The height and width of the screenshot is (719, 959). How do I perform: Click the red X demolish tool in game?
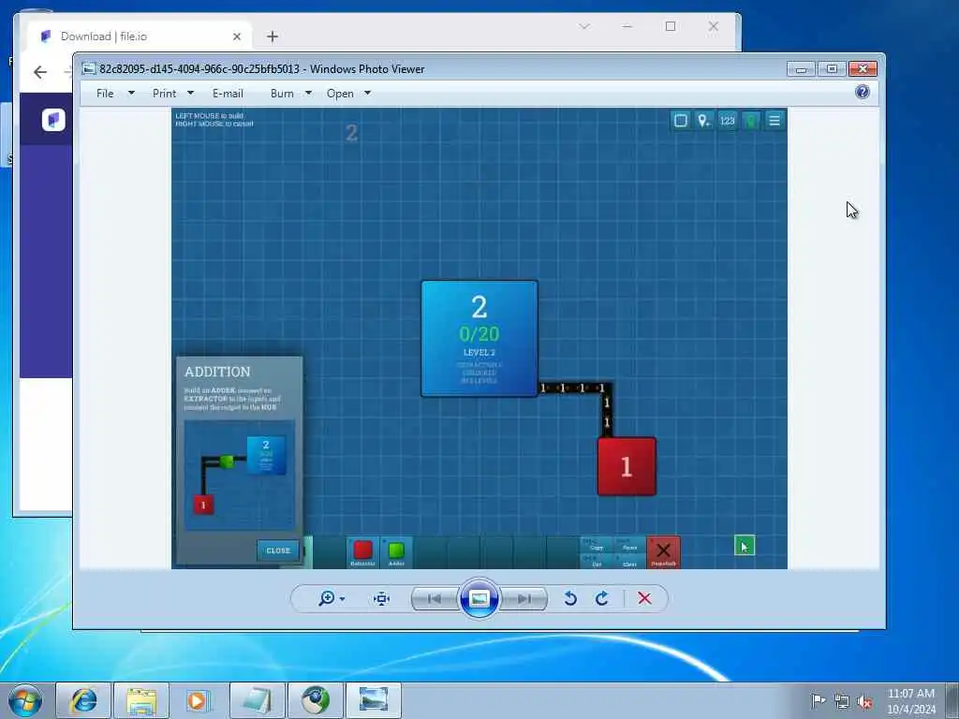point(663,552)
